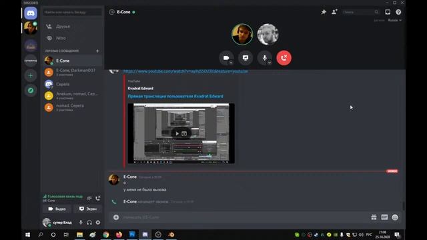Attach file with plus in message box
The width and height of the screenshot is (427, 240).
(116, 217)
